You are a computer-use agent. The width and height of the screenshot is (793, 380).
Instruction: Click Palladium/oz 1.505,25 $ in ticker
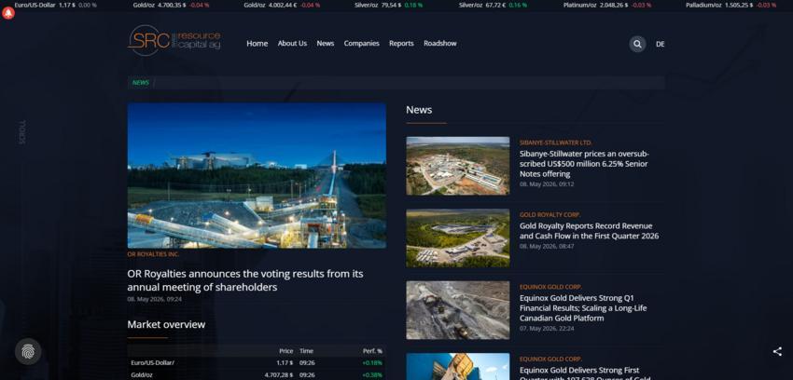(730, 5)
